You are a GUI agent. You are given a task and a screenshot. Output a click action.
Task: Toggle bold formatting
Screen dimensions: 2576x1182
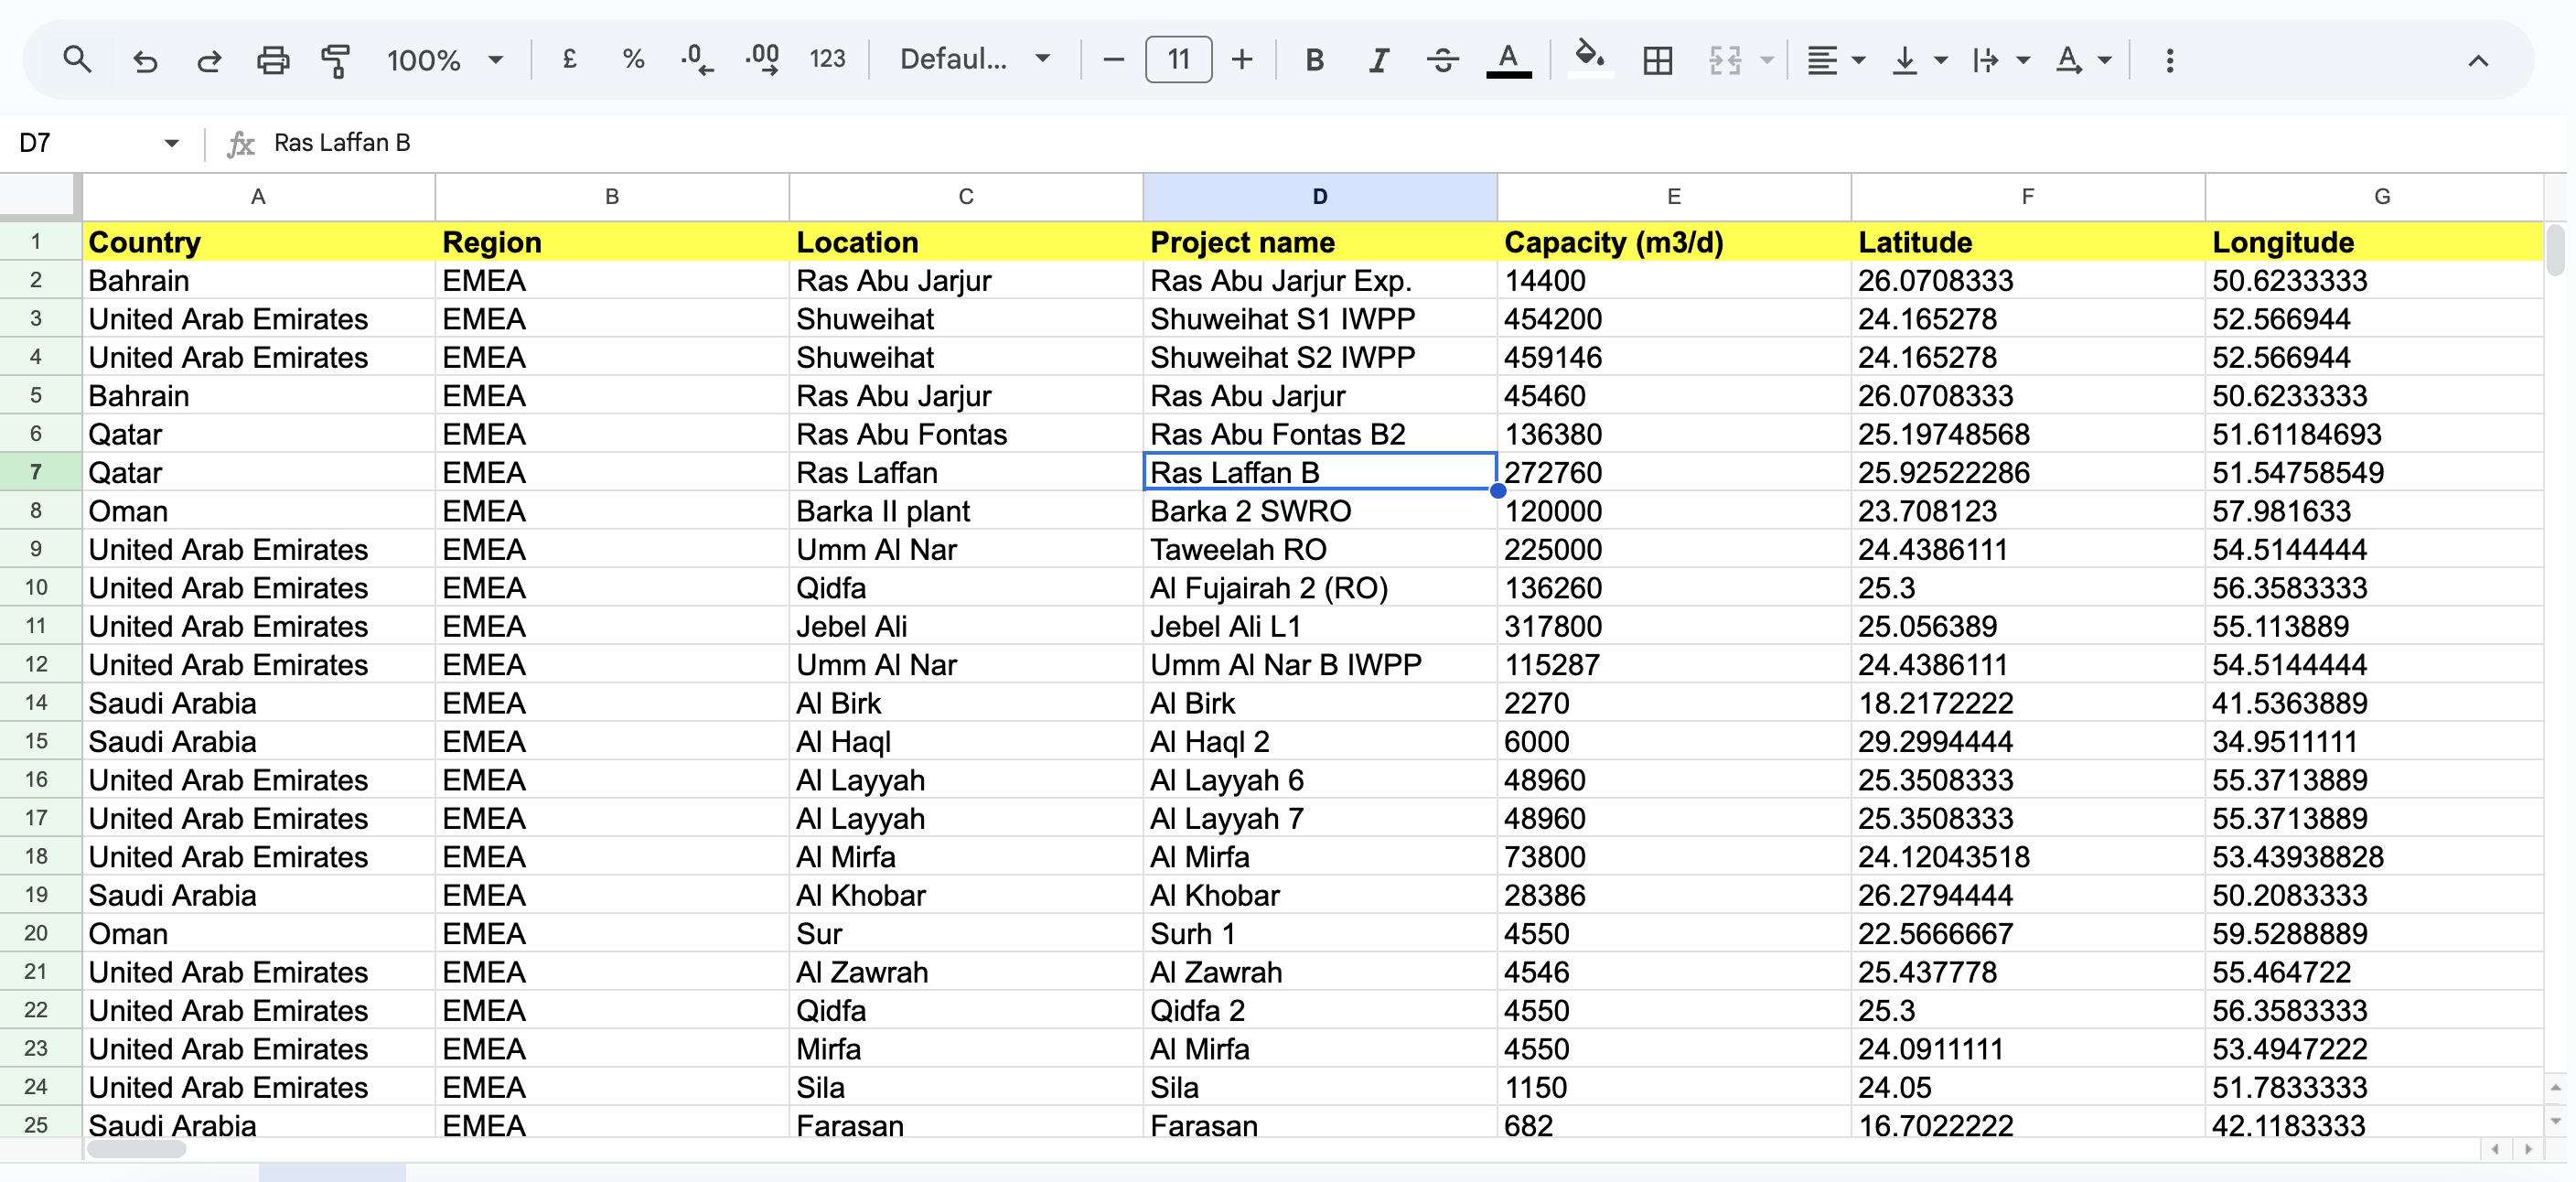(x=1314, y=59)
